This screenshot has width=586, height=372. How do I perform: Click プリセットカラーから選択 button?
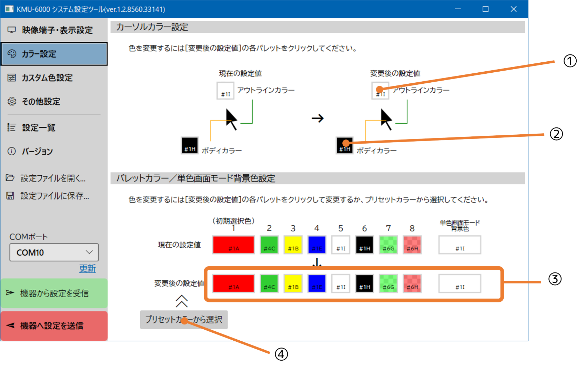click(184, 320)
